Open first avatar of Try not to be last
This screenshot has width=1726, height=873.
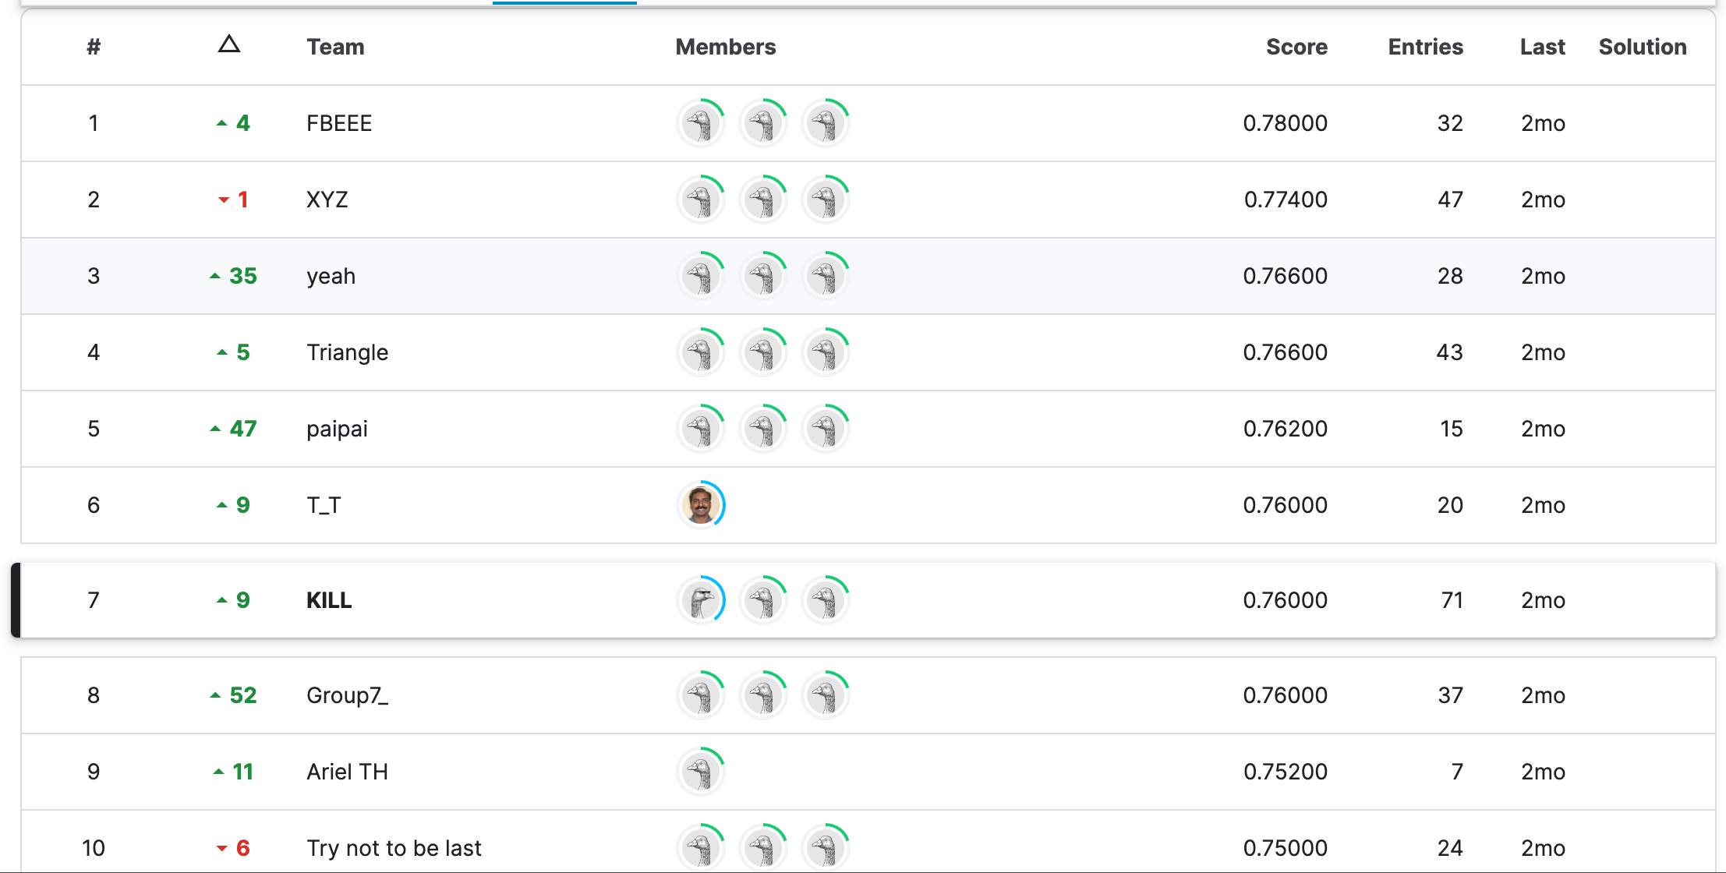pos(701,848)
